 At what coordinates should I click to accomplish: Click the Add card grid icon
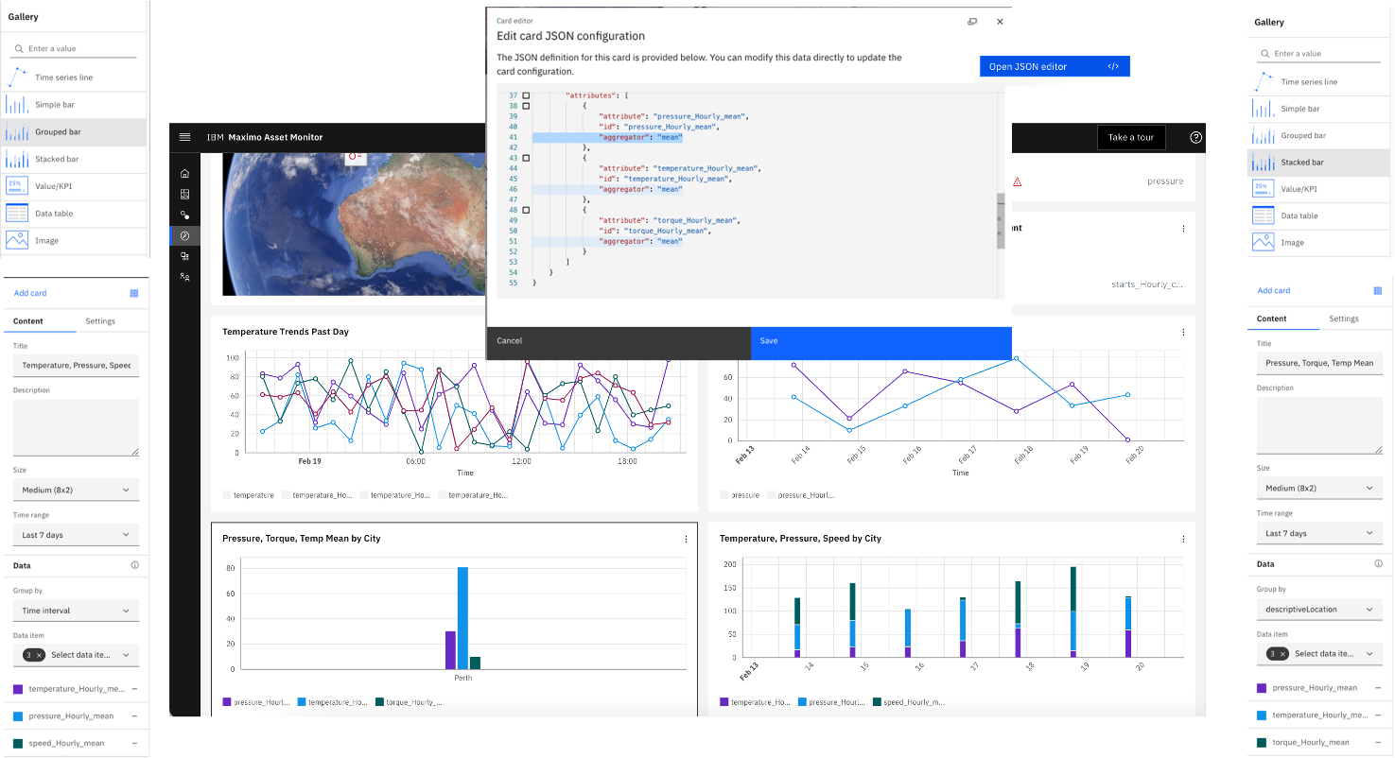(135, 293)
